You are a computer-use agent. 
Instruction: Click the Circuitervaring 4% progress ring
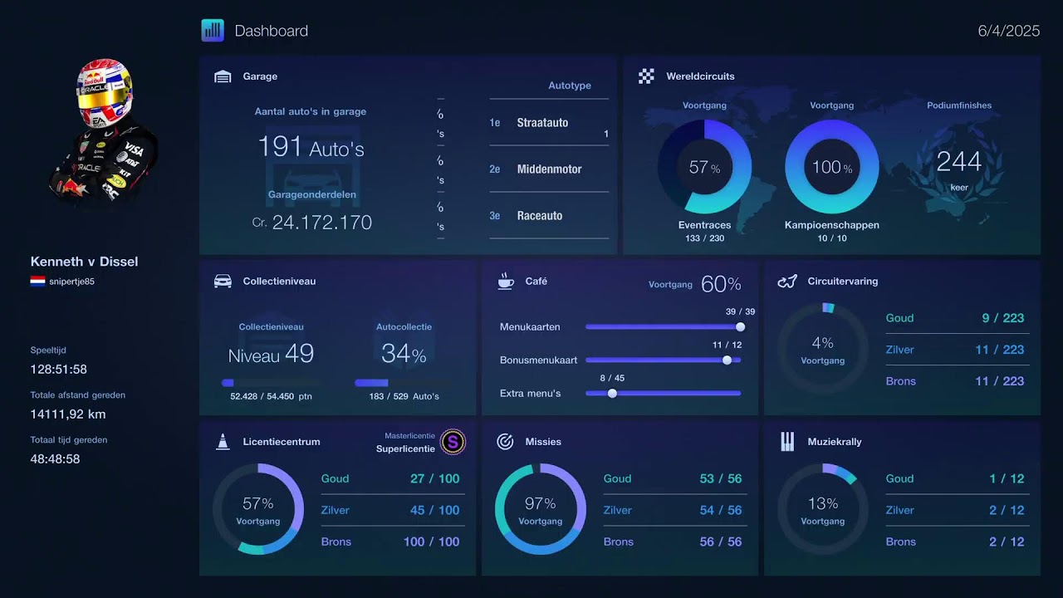[823, 348]
